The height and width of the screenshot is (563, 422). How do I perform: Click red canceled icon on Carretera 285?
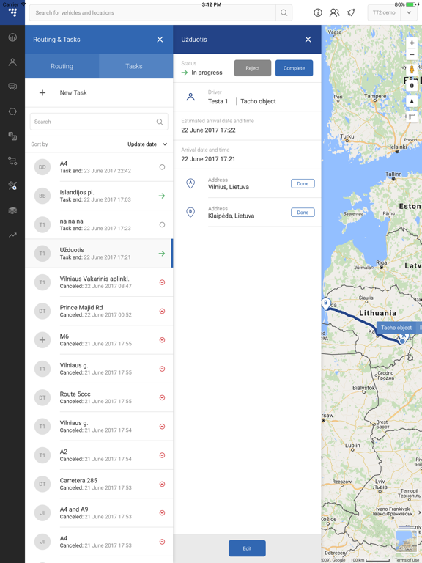pyautogui.click(x=162, y=484)
